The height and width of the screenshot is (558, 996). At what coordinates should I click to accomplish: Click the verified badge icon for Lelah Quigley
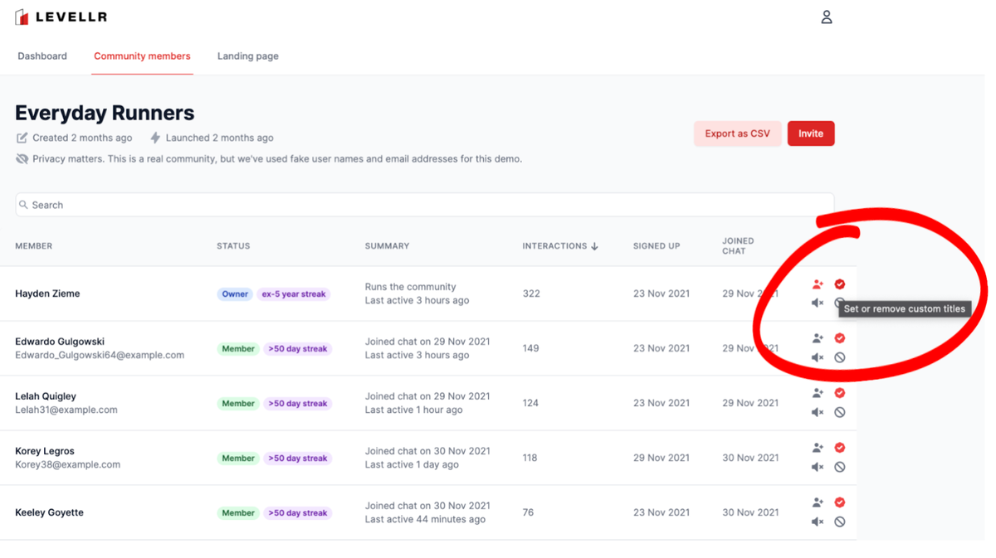pyautogui.click(x=840, y=393)
